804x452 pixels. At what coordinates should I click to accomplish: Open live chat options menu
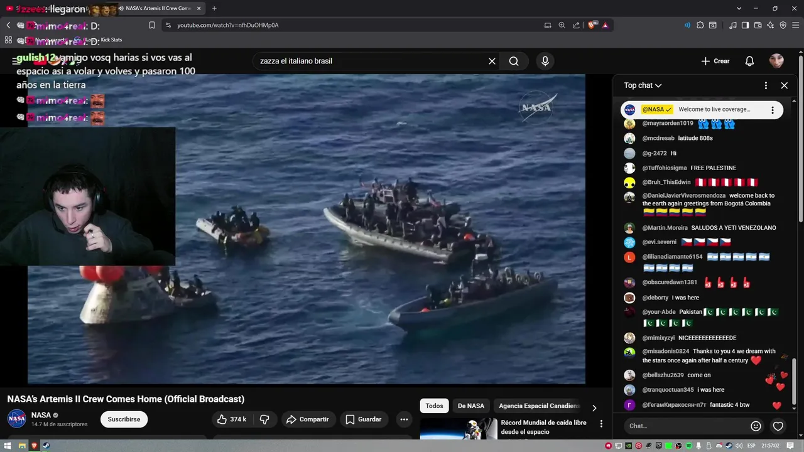pyautogui.click(x=766, y=85)
